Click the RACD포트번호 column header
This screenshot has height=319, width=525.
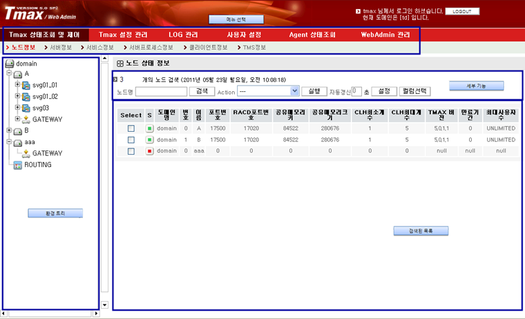(x=251, y=115)
